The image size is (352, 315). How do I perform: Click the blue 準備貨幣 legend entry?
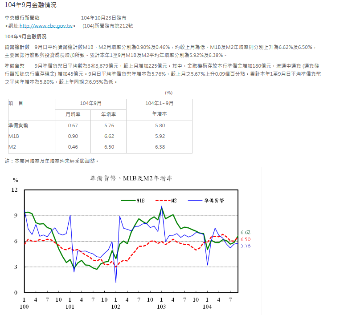(206, 201)
